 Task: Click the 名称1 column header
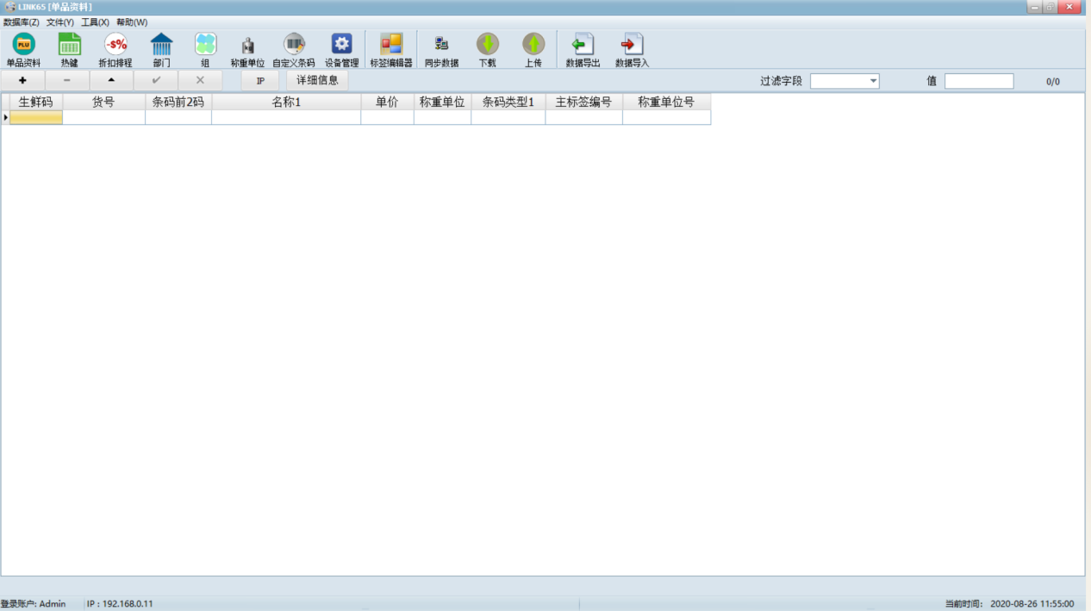pos(286,102)
